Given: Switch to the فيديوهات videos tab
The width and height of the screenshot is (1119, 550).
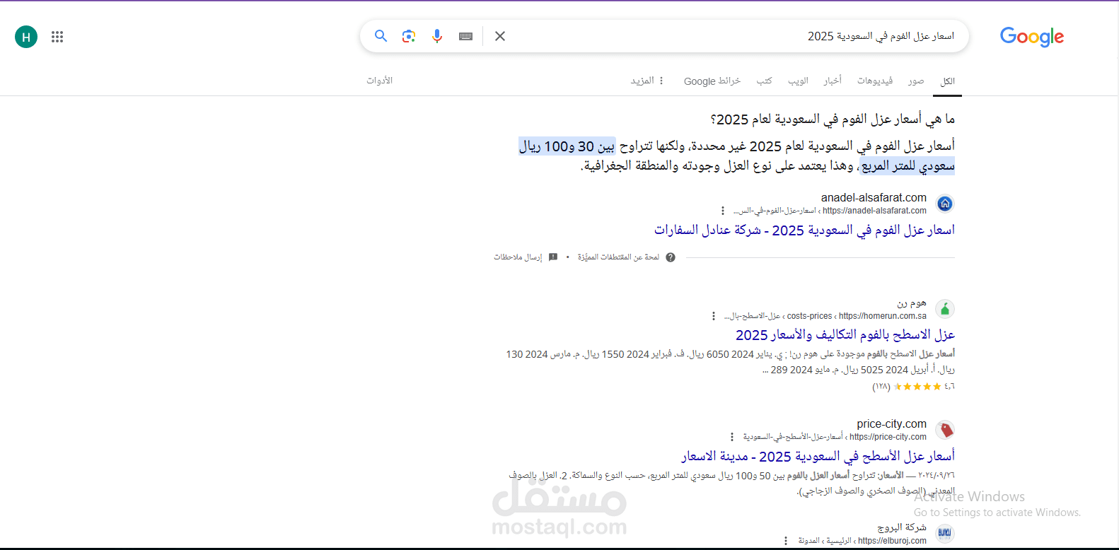Looking at the screenshot, I should pyautogui.click(x=875, y=81).
